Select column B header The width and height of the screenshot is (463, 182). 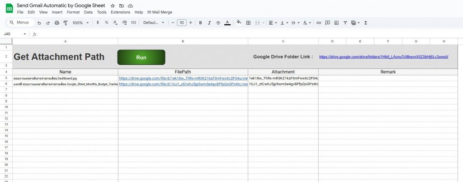pyautogui.click(x=183, y=41)
